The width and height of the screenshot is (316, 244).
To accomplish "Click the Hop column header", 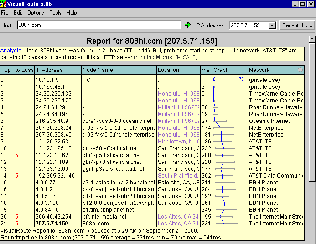I will coord(7,70).
